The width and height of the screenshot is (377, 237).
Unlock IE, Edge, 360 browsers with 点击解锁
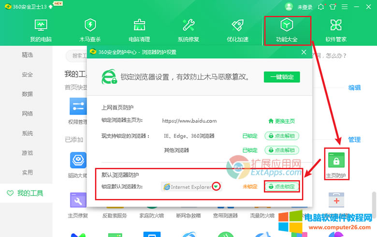pos(282,136)
